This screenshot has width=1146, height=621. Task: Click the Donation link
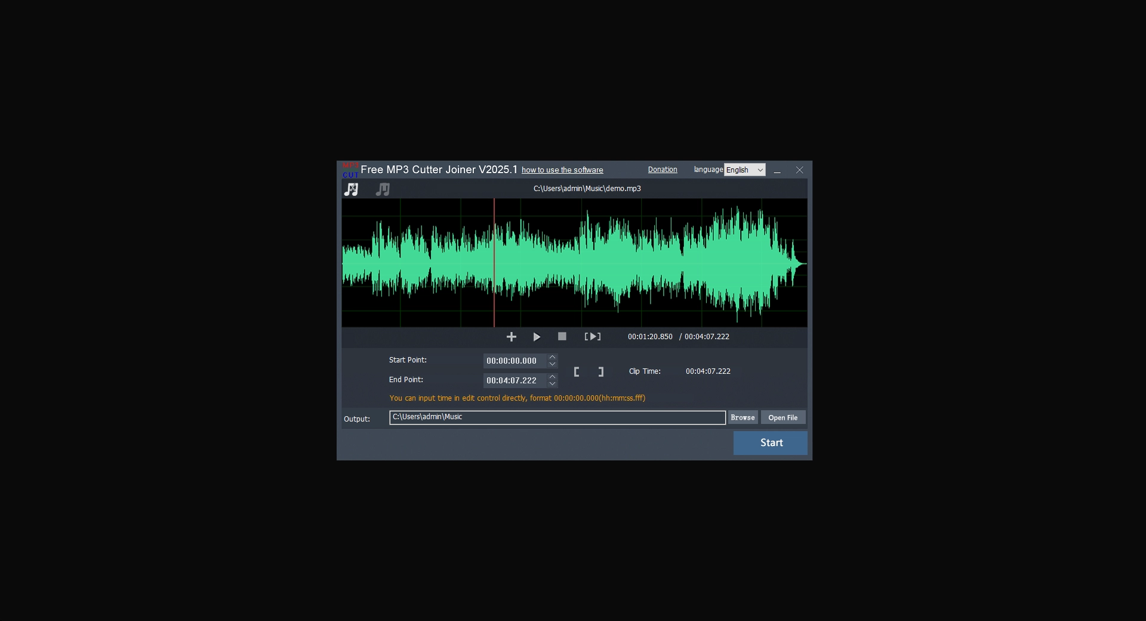pyautogui.click(x=662, y=170)
